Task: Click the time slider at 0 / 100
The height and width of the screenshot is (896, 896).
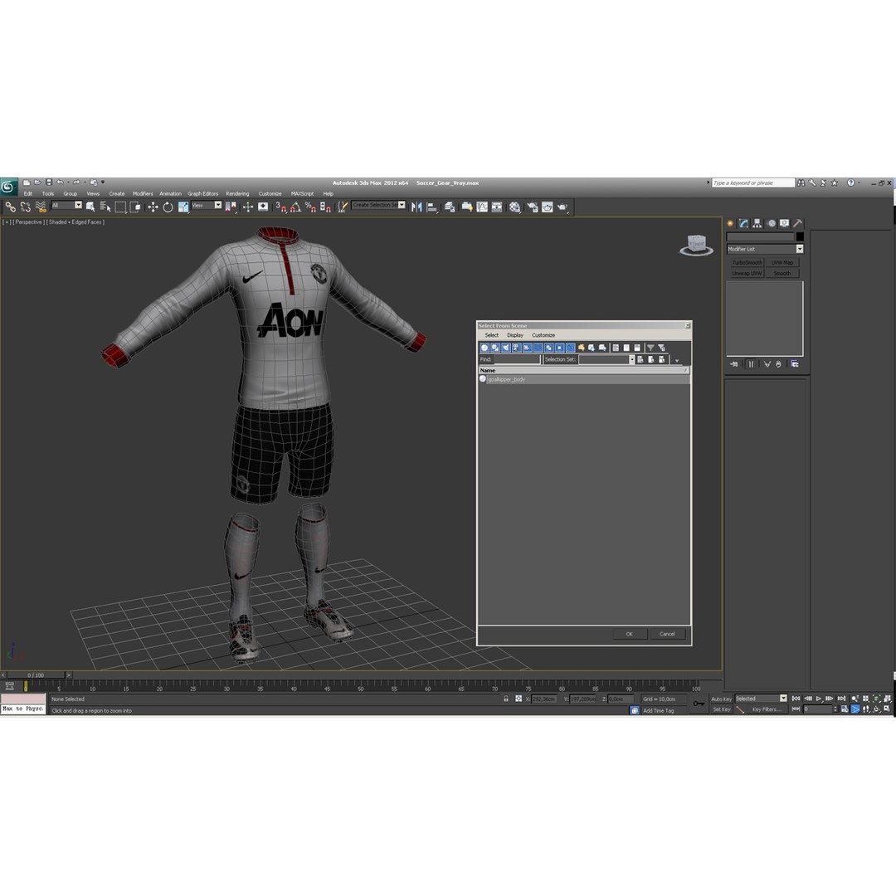Action: click(x=36, y=674)
